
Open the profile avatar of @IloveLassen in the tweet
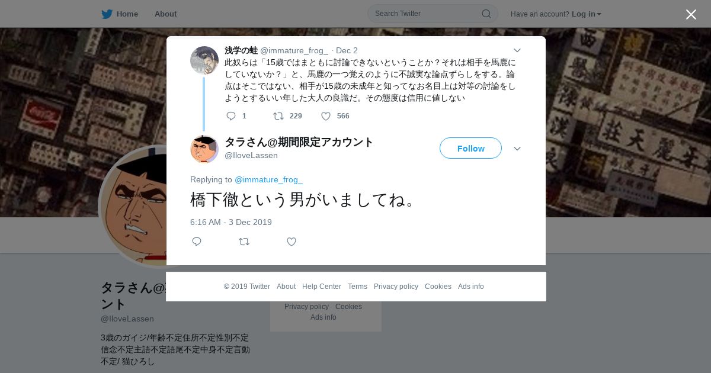[x=204, y=149]
